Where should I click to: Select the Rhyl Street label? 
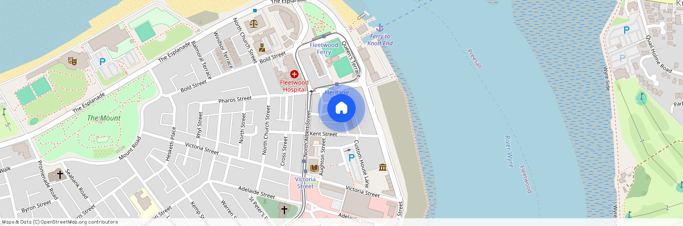(x=200, y=125)
